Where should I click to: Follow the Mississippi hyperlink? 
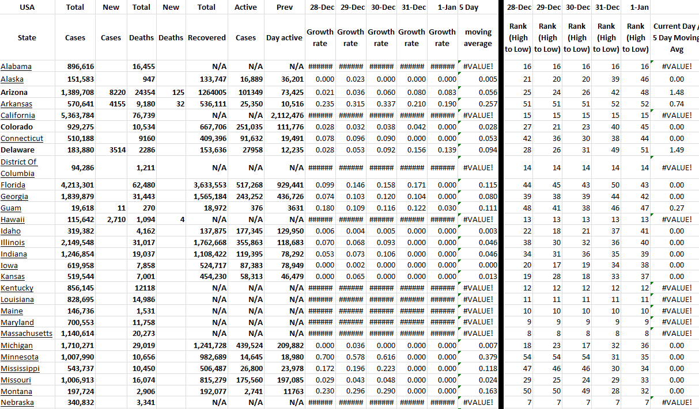click(x=20, y=368)
